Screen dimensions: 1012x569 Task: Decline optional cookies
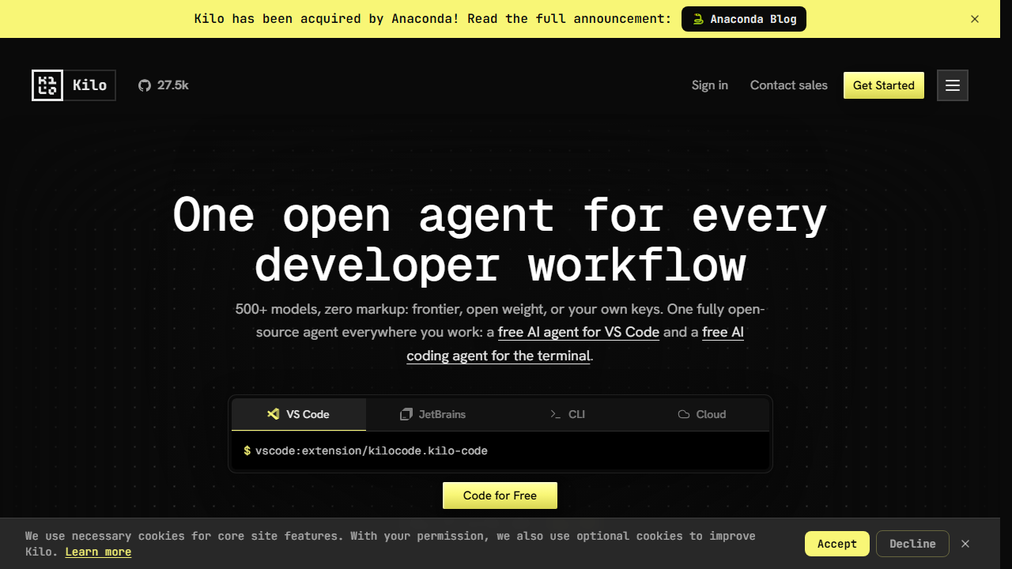[x=912, y=544]
